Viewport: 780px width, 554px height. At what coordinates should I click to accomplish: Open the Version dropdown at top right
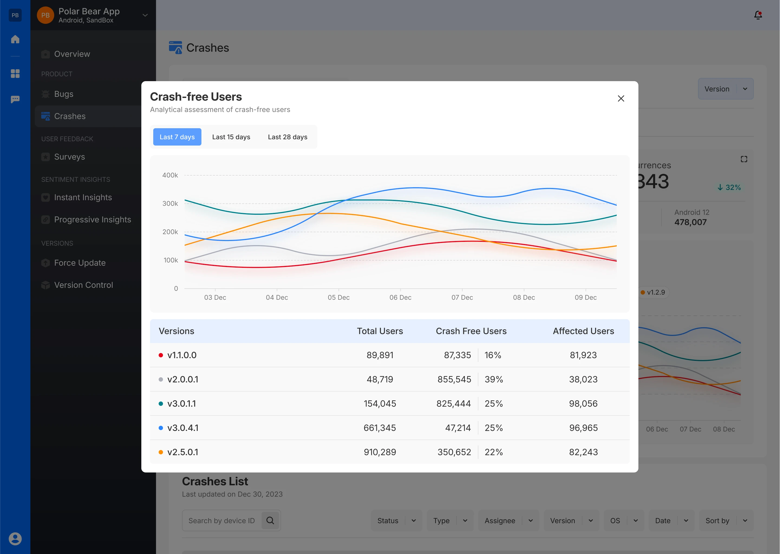pyautogui.click(x=726, y=89)
